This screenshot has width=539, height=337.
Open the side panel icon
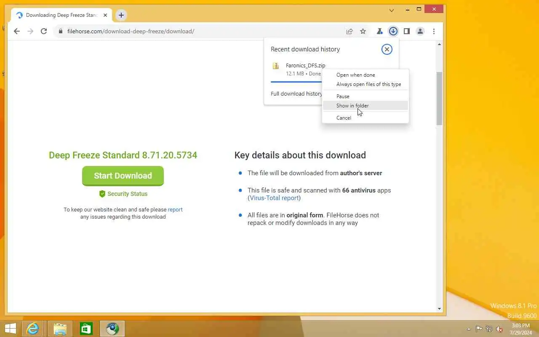pyautogui.click(x=407, y=31)
